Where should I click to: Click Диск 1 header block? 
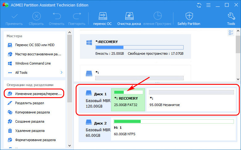95,100
